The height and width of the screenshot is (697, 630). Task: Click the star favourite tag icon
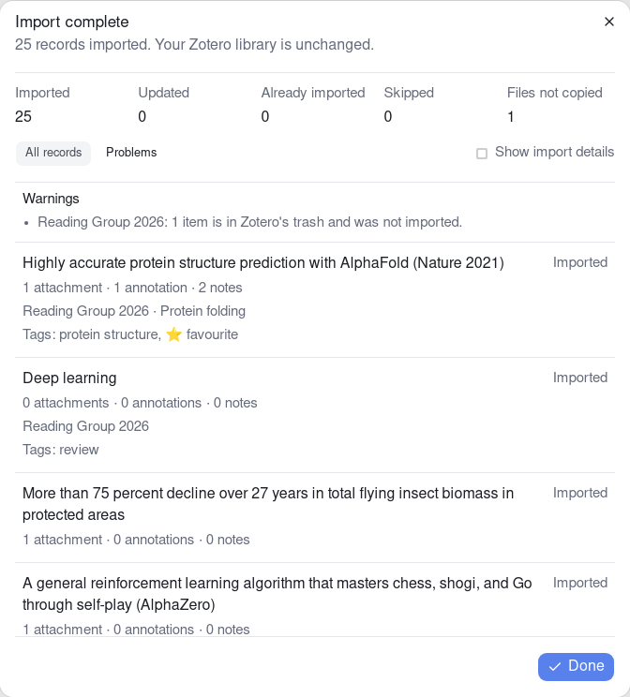(x=173, y=334)
